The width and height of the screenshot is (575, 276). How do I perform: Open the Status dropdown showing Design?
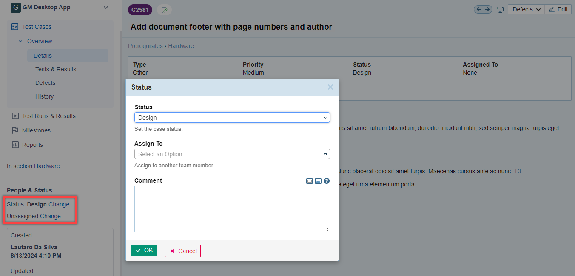(x=232, y=118)
